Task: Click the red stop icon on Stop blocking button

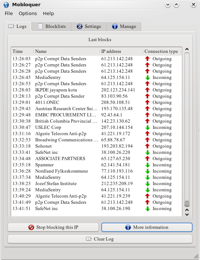Action: pyautogui.click(x=31, y=227)
